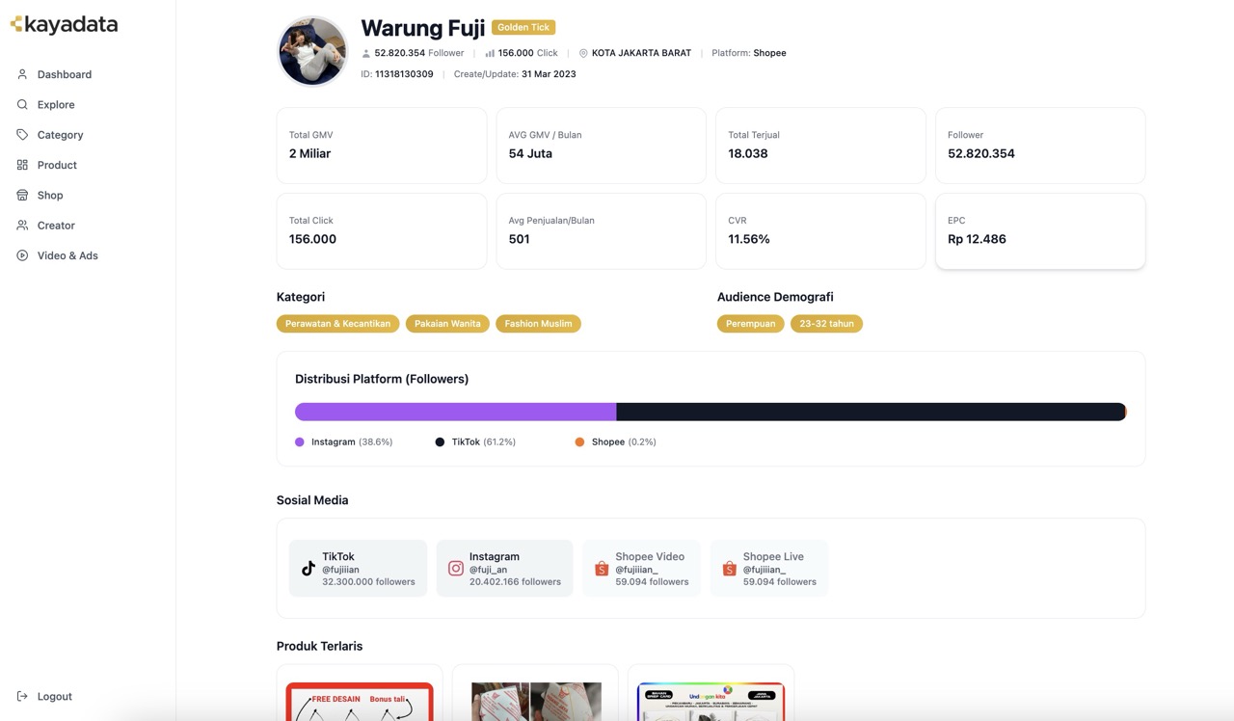Click the black TikTok legend dot
The image size is (1234, 721).
pyautogui.click(x=440, y=442)
